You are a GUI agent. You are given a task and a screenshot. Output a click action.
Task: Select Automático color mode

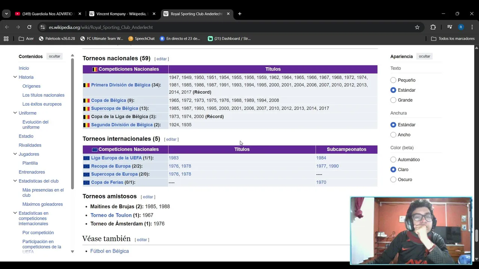(393, 160)
